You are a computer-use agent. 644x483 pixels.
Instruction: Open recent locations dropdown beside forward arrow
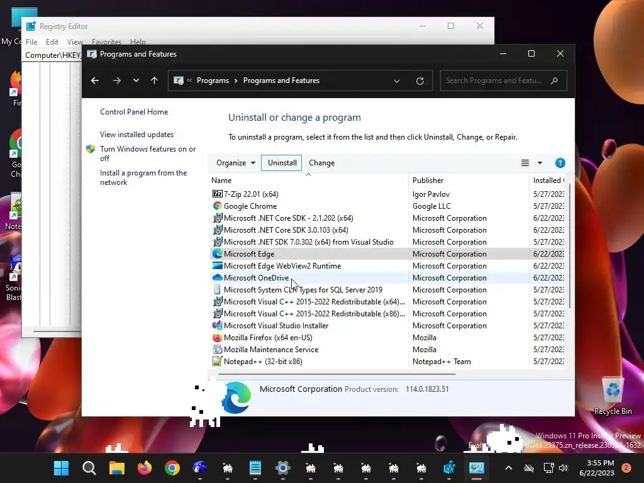[x=136, y=80]
